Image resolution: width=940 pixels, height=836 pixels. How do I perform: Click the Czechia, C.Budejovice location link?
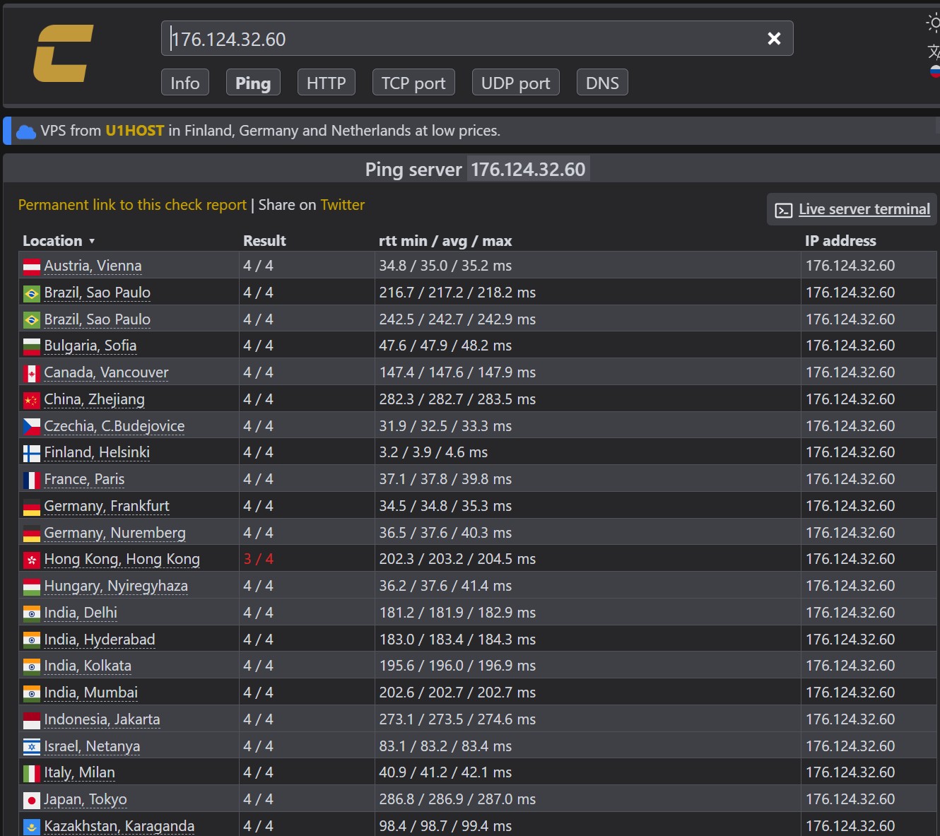click(114, 426)
